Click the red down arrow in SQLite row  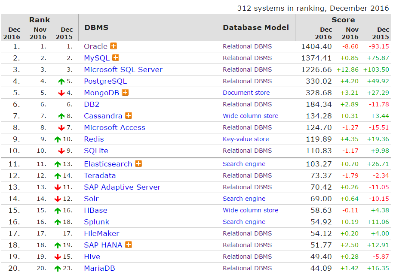[x=61, y=151]
